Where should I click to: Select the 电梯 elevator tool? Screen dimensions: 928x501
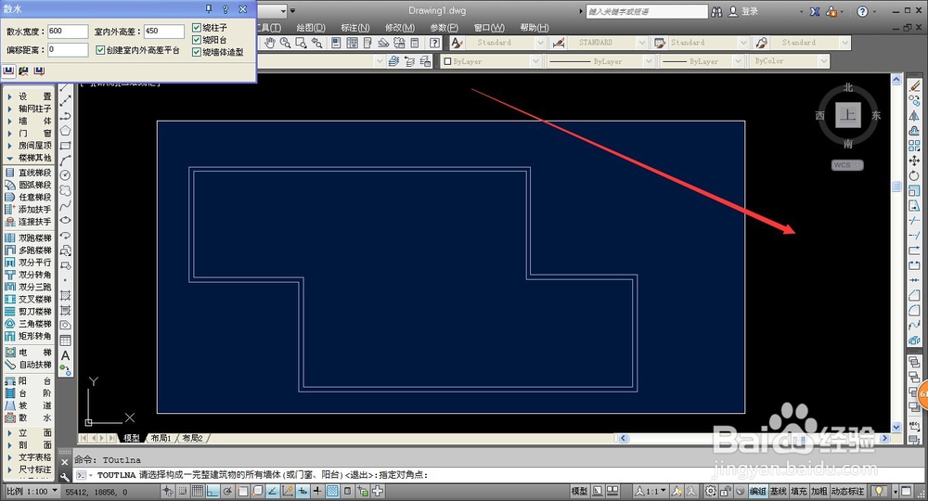[x=29, y=352]
